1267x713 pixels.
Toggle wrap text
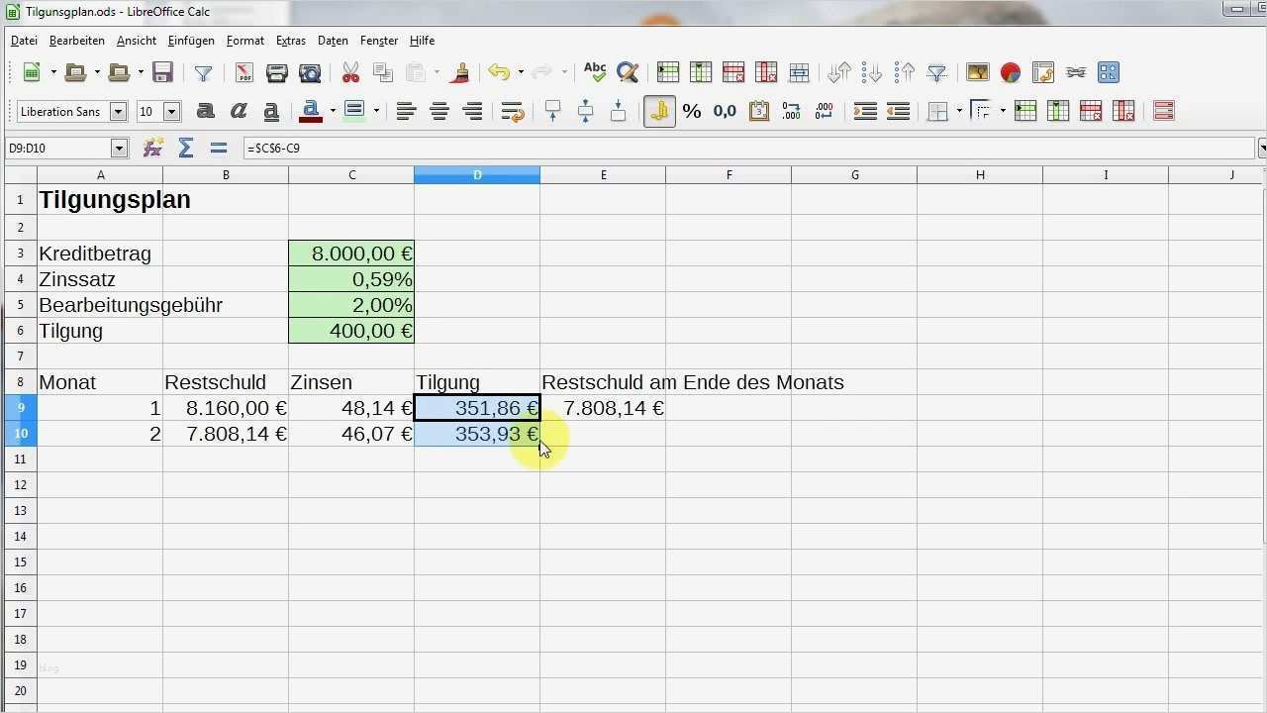pyautogui.click(x=512, y=112)
